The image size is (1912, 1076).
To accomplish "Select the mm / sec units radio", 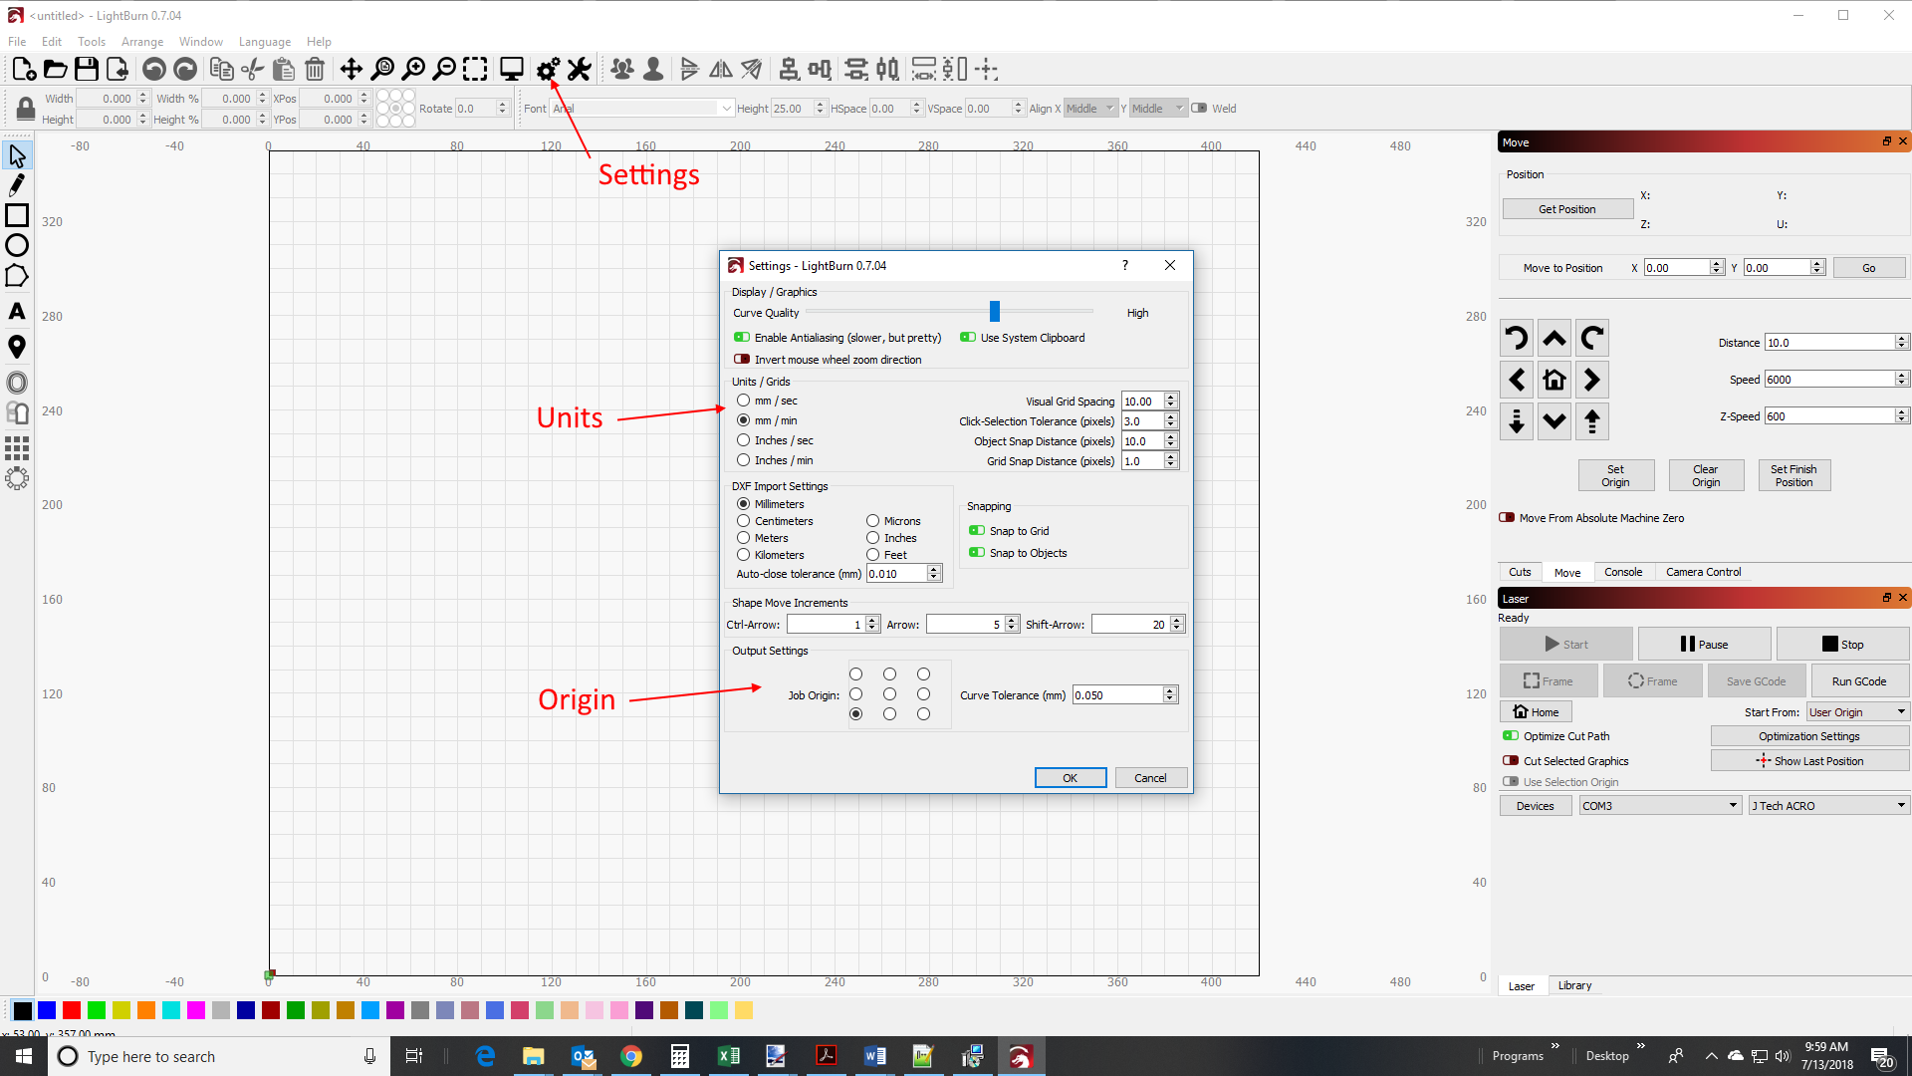I will point(744,401).
